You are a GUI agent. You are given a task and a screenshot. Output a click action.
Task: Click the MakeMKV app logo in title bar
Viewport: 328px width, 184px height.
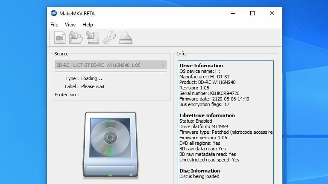pos(54,13)
